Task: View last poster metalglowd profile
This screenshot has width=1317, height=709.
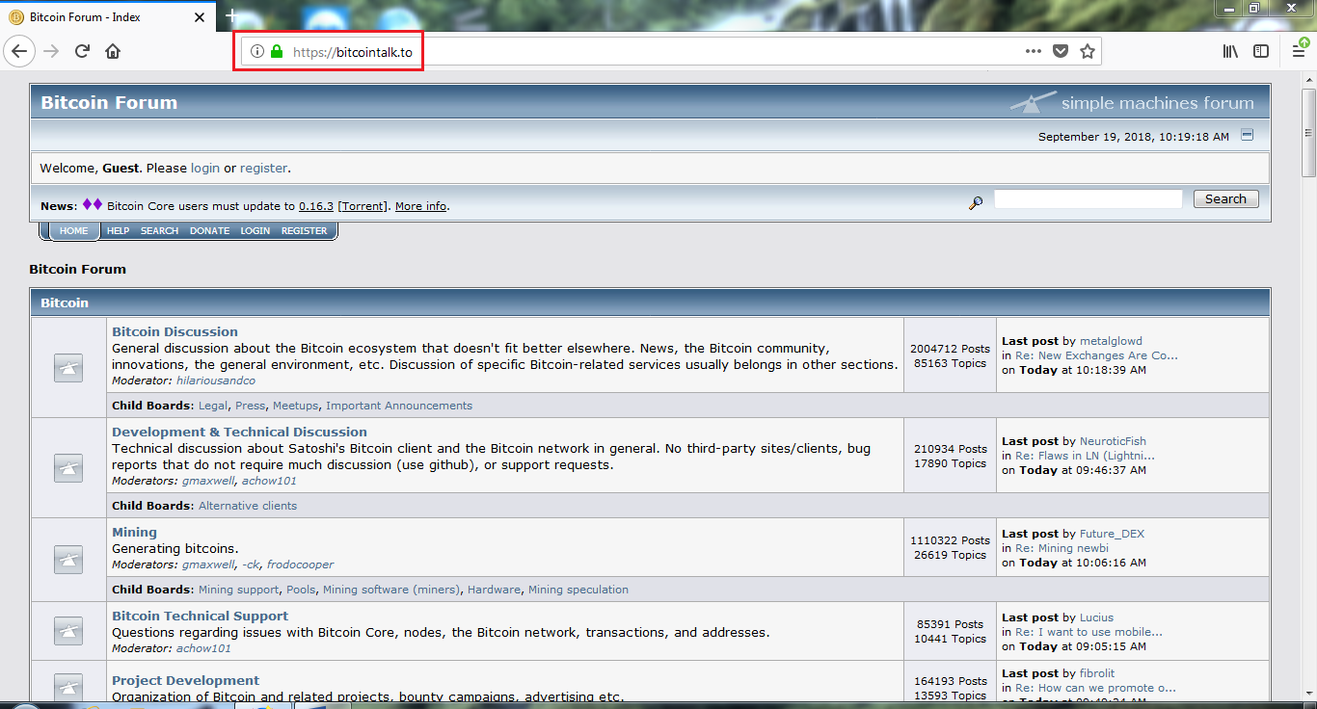Action: [x=1111, y=341]
